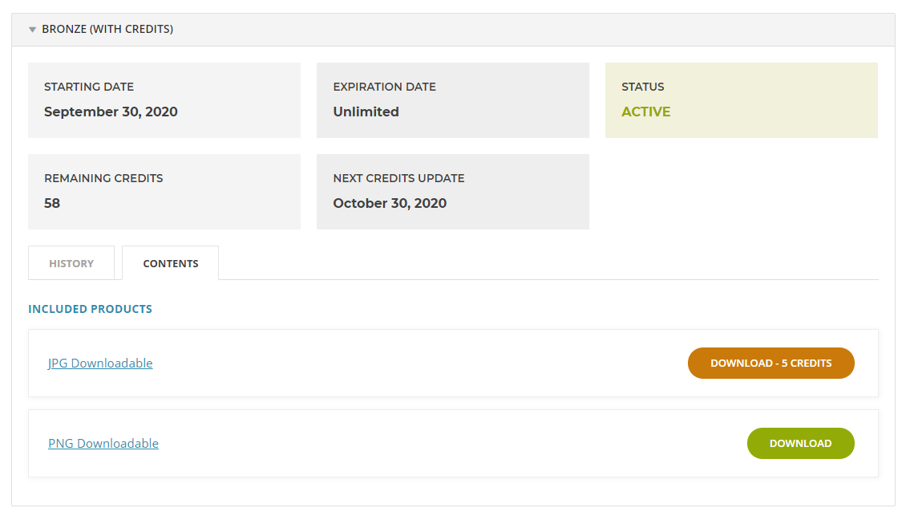The height and width of the screenshot is (520, 910).
Task: Click the Unlimited expiration value
Action: click(366, 112)
